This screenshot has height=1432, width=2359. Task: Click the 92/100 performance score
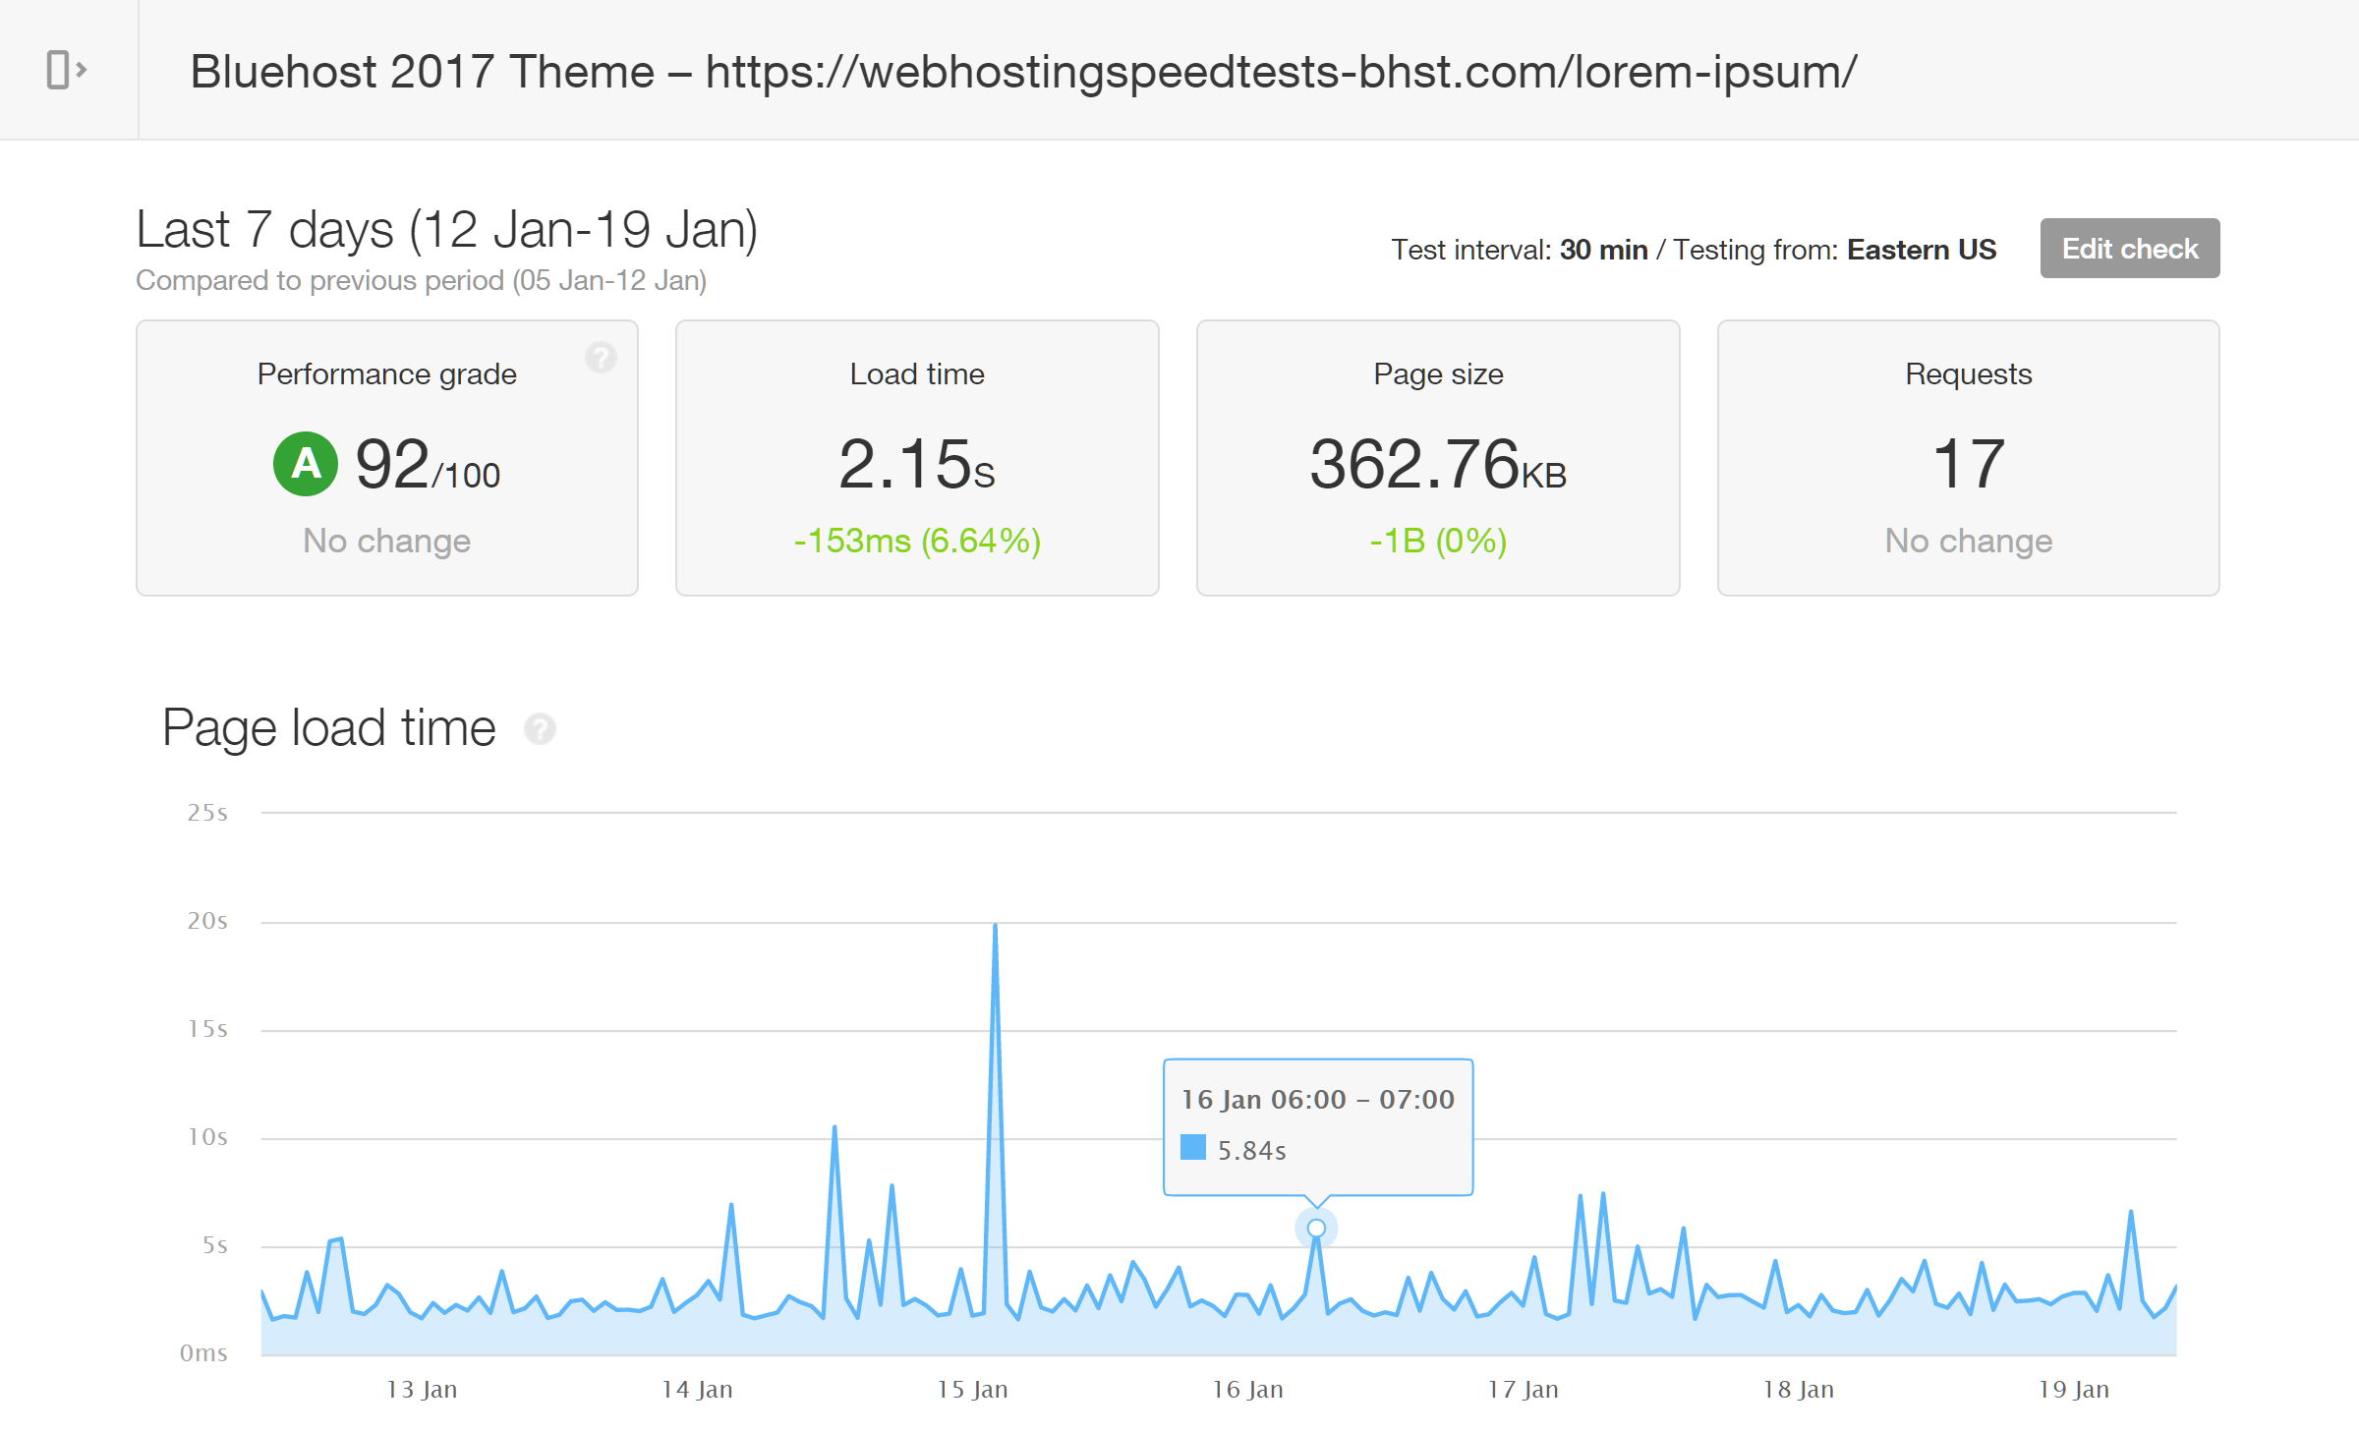point(428,464)
